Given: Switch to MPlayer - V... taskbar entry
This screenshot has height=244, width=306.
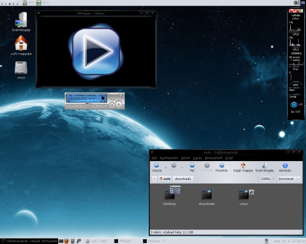Looking at the screenshot, I should 156,241.
